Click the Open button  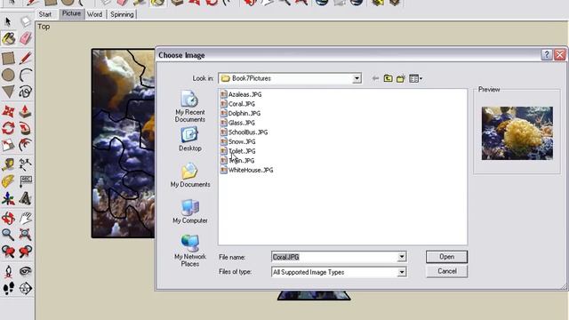click(446, 257)
